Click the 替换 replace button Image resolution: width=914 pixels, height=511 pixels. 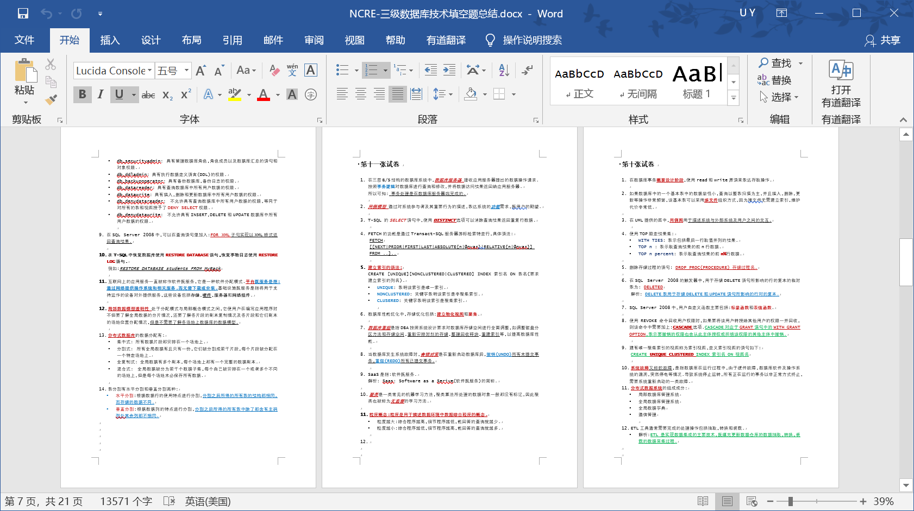pyautogui.click(x=775, y=80)
